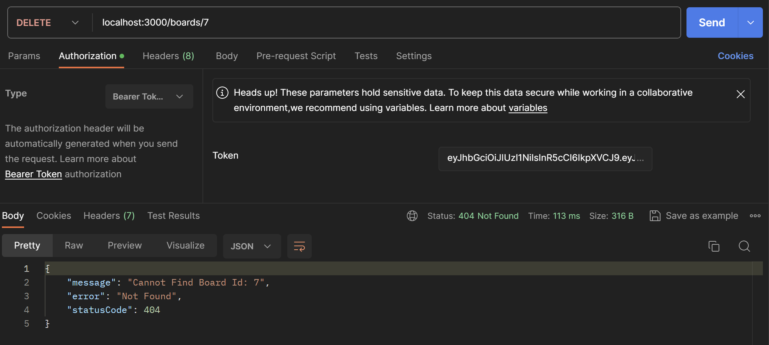The height and width of the screenshot is (345, 769).
Task: Select the Raw response view
Action: [74, 246]
